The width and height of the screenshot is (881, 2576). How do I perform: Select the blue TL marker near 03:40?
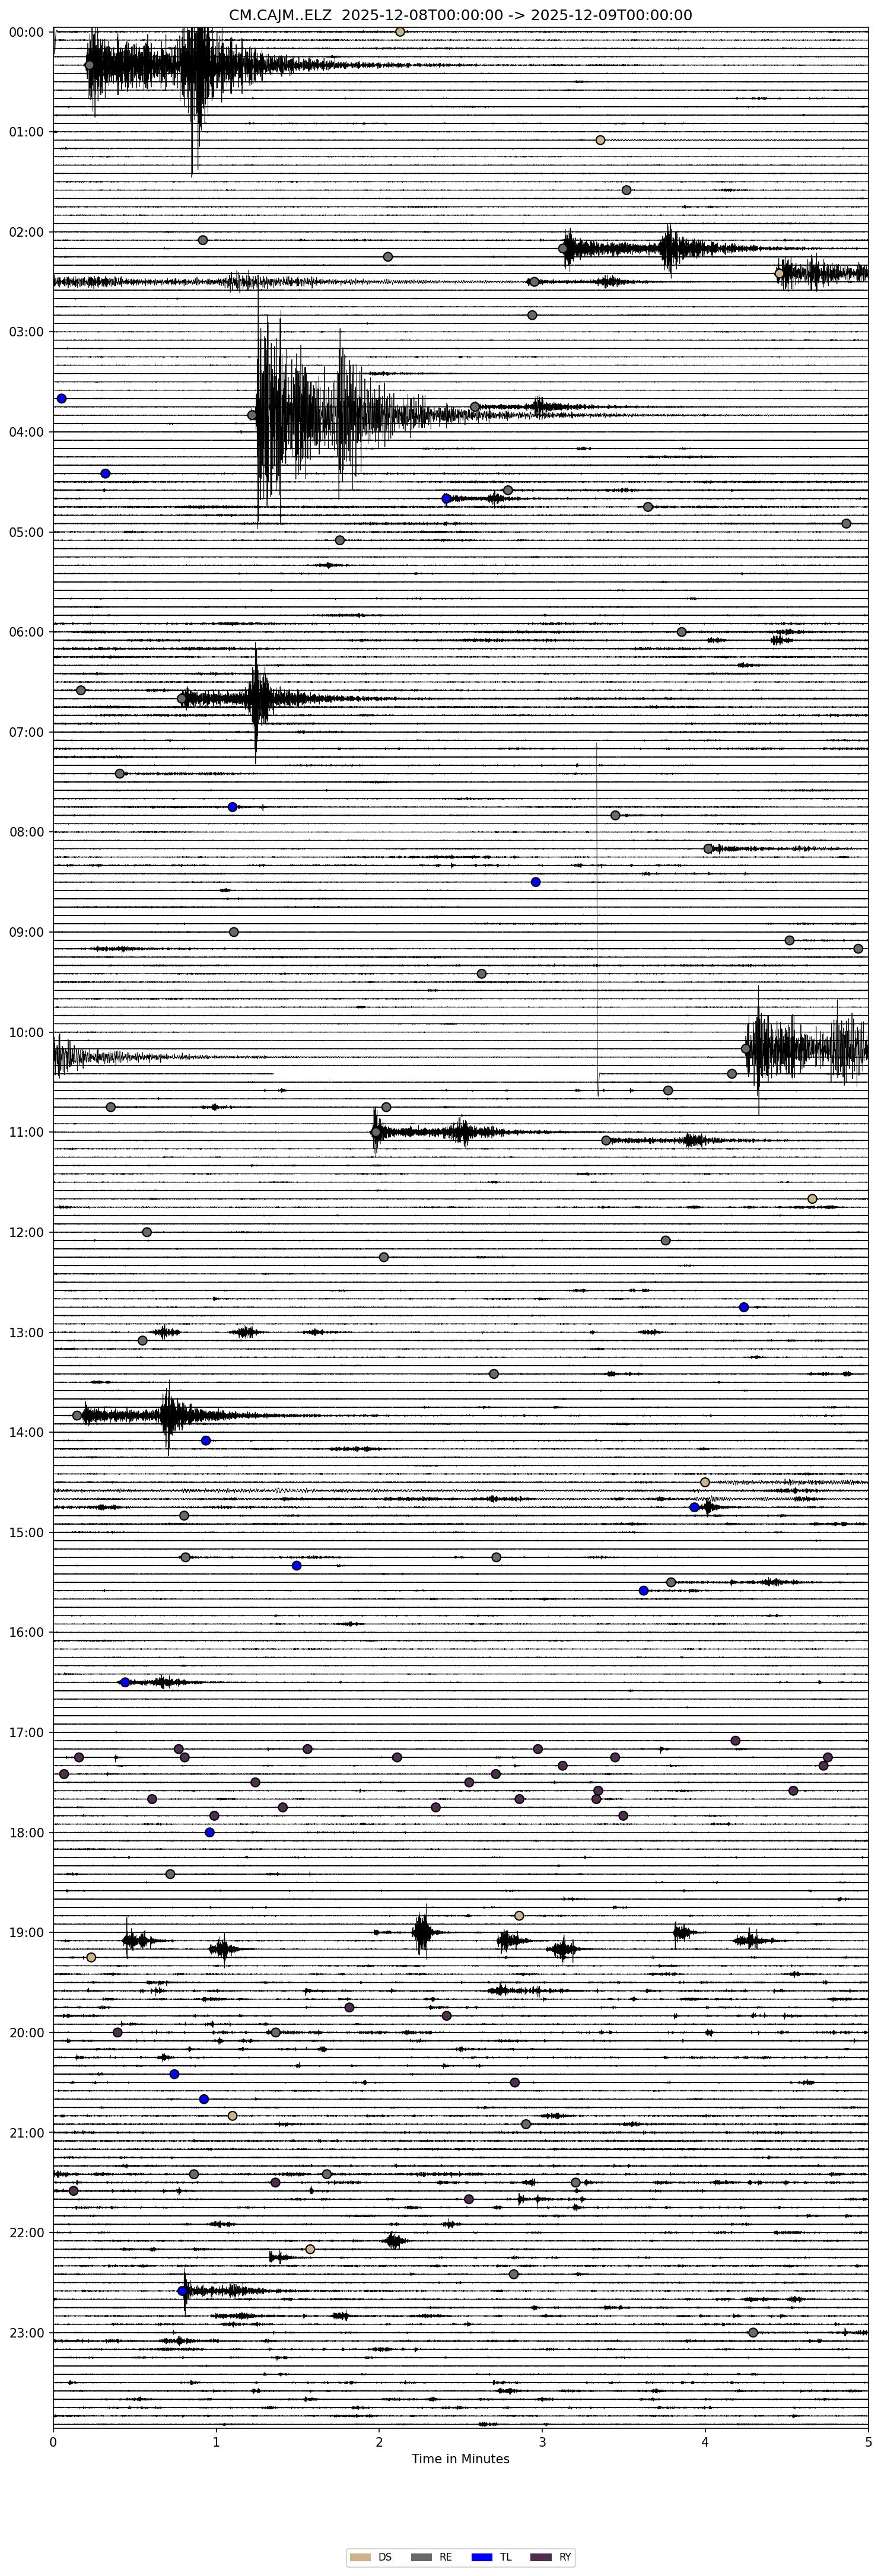point(62,399)
